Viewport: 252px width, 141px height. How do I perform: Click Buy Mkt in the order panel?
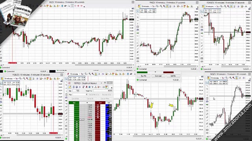click(143, 76)
